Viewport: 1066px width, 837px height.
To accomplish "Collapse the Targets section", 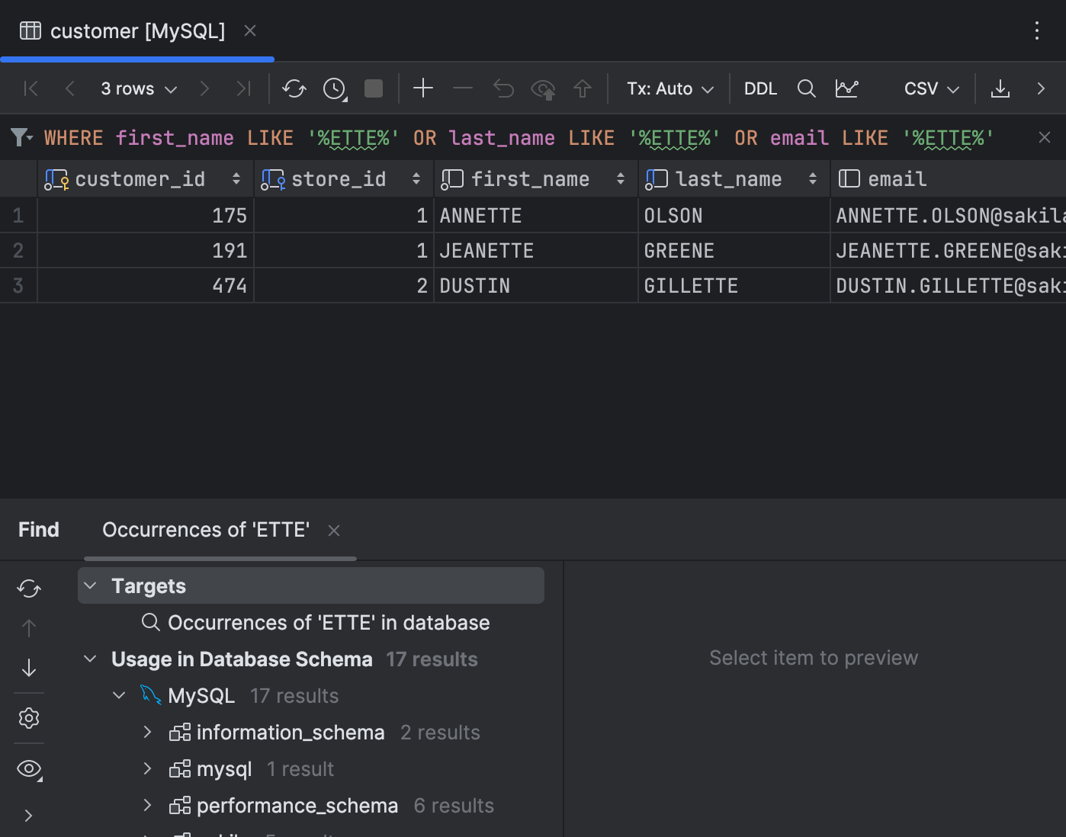I will 90,585.
